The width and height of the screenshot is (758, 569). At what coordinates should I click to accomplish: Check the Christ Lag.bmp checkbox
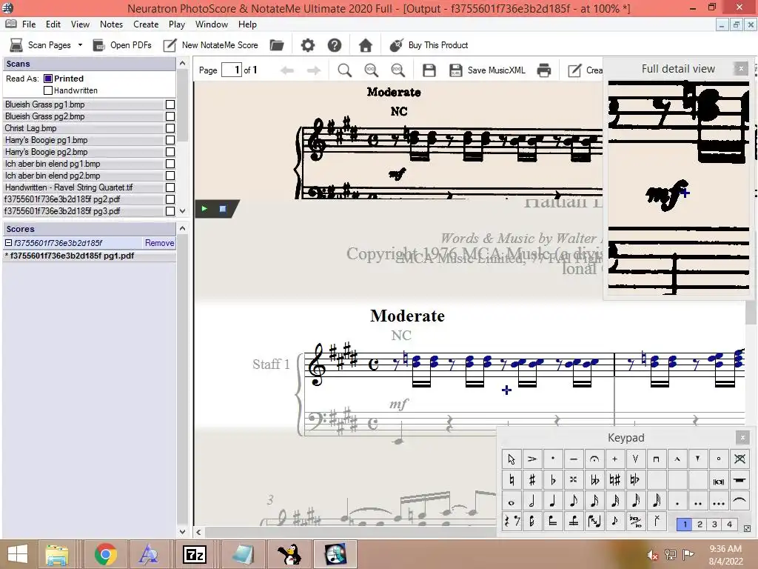point(170,128)
